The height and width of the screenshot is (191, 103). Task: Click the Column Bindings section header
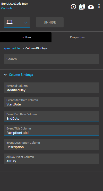click(x=21, y=75)
